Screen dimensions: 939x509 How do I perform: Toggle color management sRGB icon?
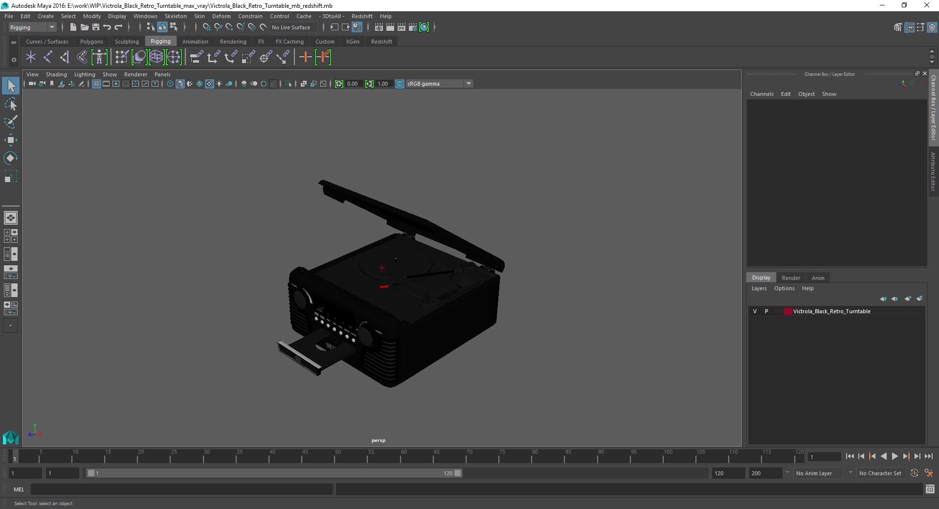[400, 84]
